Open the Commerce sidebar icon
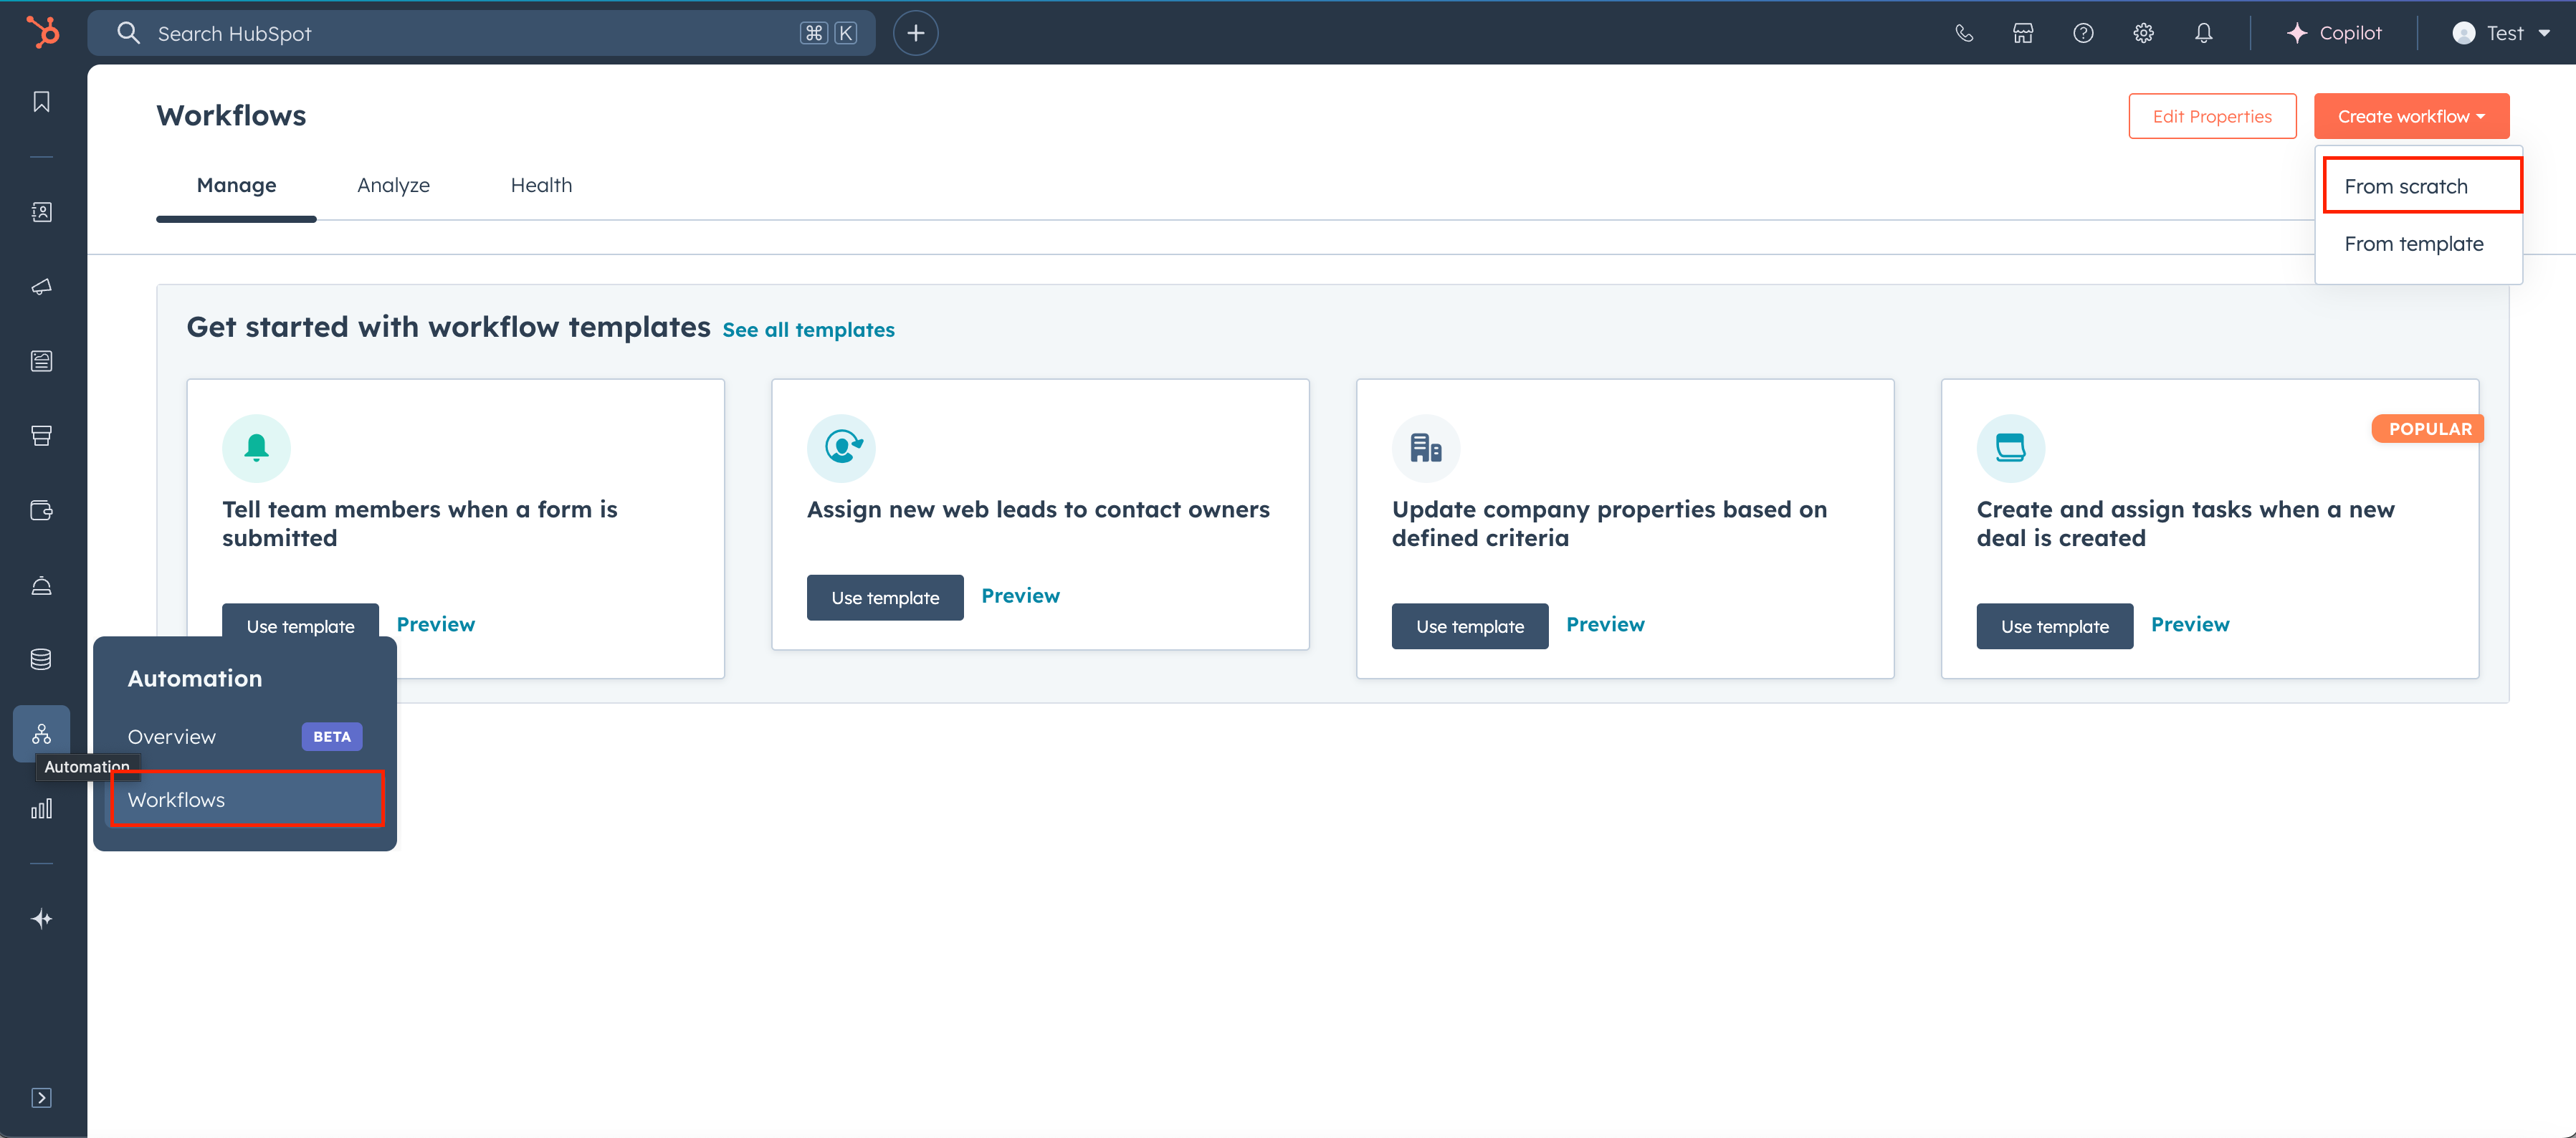2576x1138 pixels. pos(42,511)
